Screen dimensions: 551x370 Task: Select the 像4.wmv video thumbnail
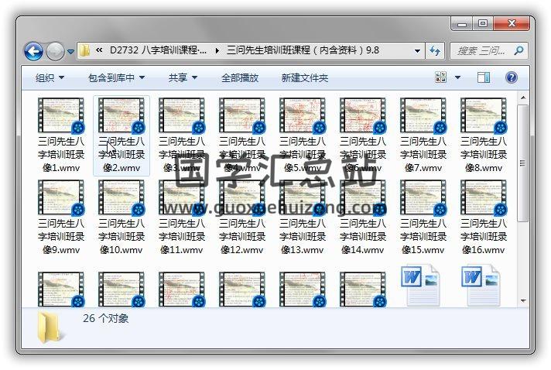(x=242, y=115)
